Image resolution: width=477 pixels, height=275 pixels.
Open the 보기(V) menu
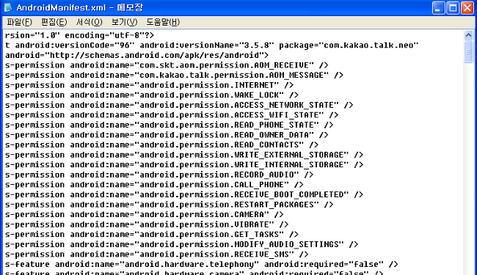(125, 22)
